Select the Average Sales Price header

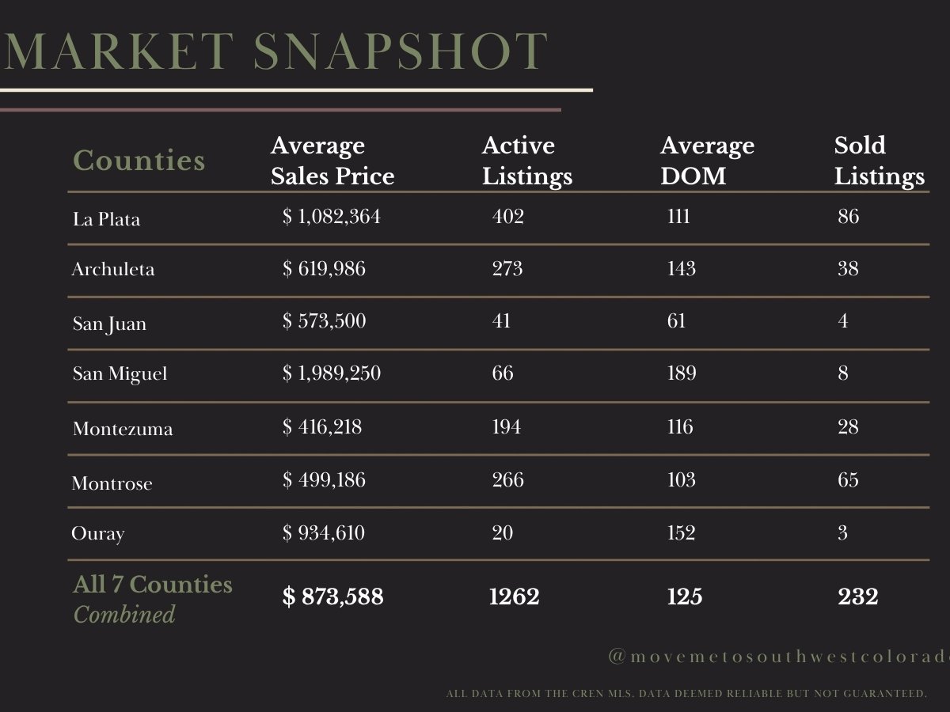[332, 161]
